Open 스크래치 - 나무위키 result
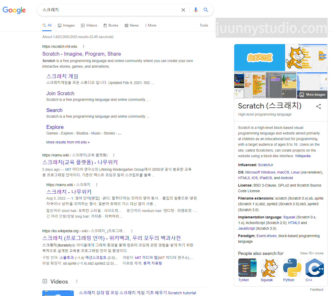This screenshot has height=296, width=333. [69, 192]
